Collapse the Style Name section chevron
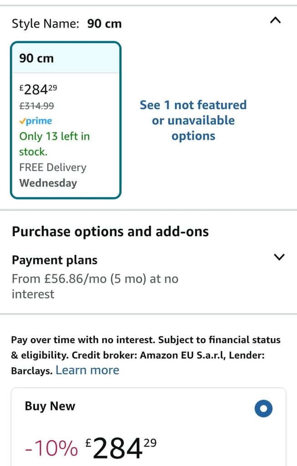The height and width of the screenshot is (466, 297). pos(275,20)
